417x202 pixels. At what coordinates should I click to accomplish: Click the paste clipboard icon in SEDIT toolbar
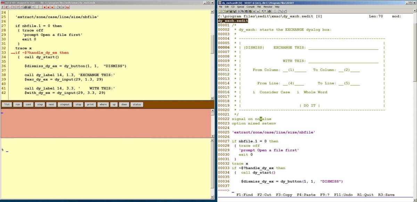pyautogui.click(x=246, y=11)
